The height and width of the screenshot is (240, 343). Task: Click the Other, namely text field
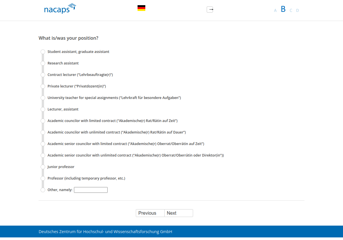coord(91,190)
